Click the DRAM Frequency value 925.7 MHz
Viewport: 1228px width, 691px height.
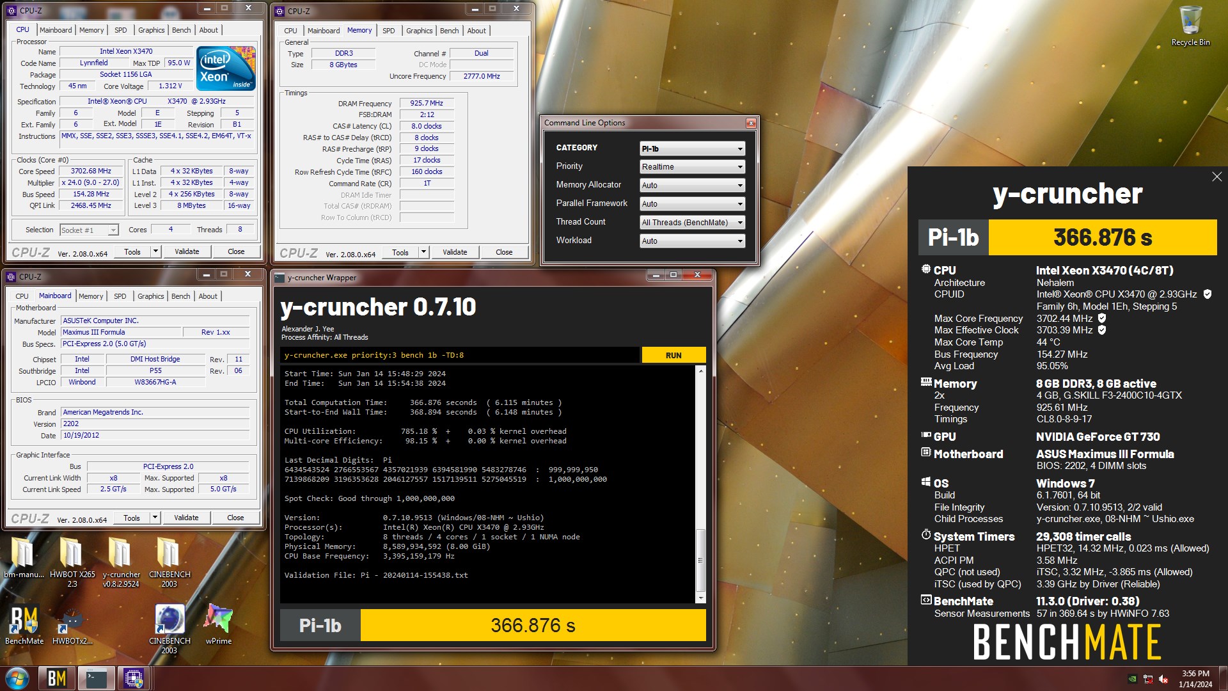[427, 103]
